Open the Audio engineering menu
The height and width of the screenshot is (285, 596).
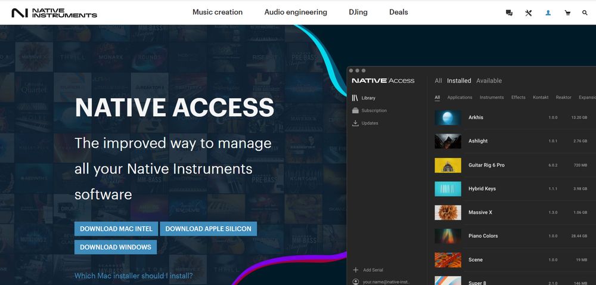tap(296, 12)
